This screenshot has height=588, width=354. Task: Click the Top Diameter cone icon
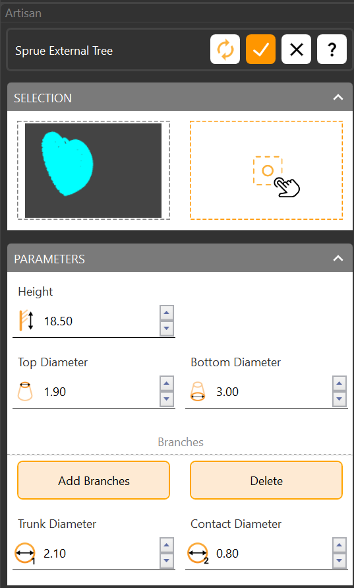point(25,392)
